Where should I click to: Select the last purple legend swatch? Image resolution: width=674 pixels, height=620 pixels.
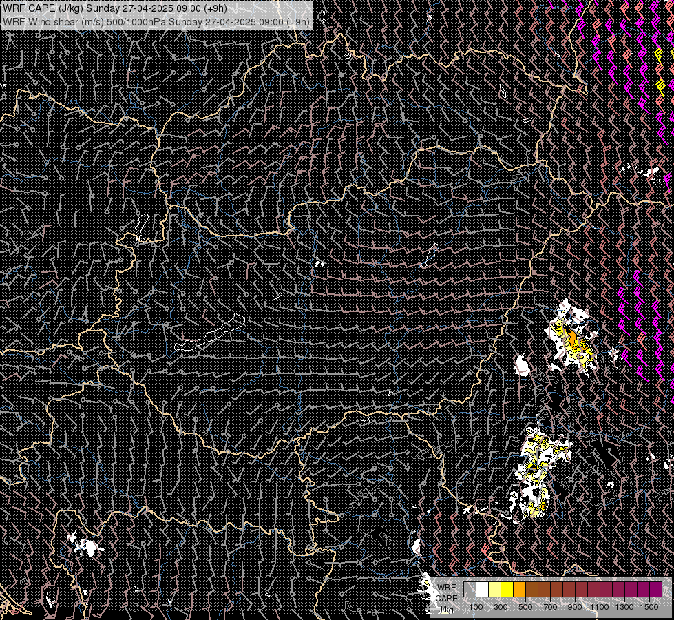656,589
